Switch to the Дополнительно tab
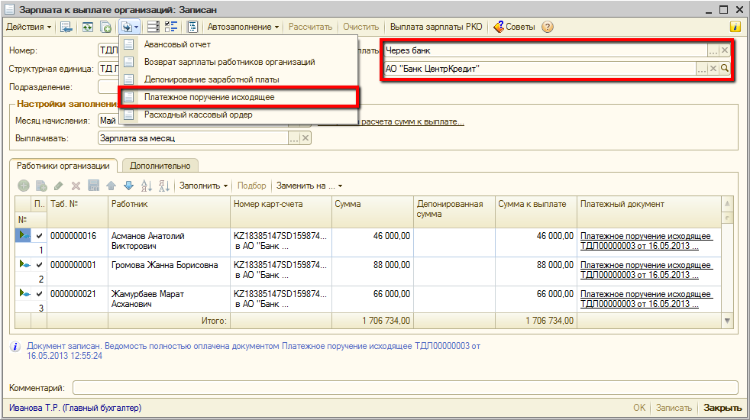Screen dimensions: 750x420 coord(160,165)
